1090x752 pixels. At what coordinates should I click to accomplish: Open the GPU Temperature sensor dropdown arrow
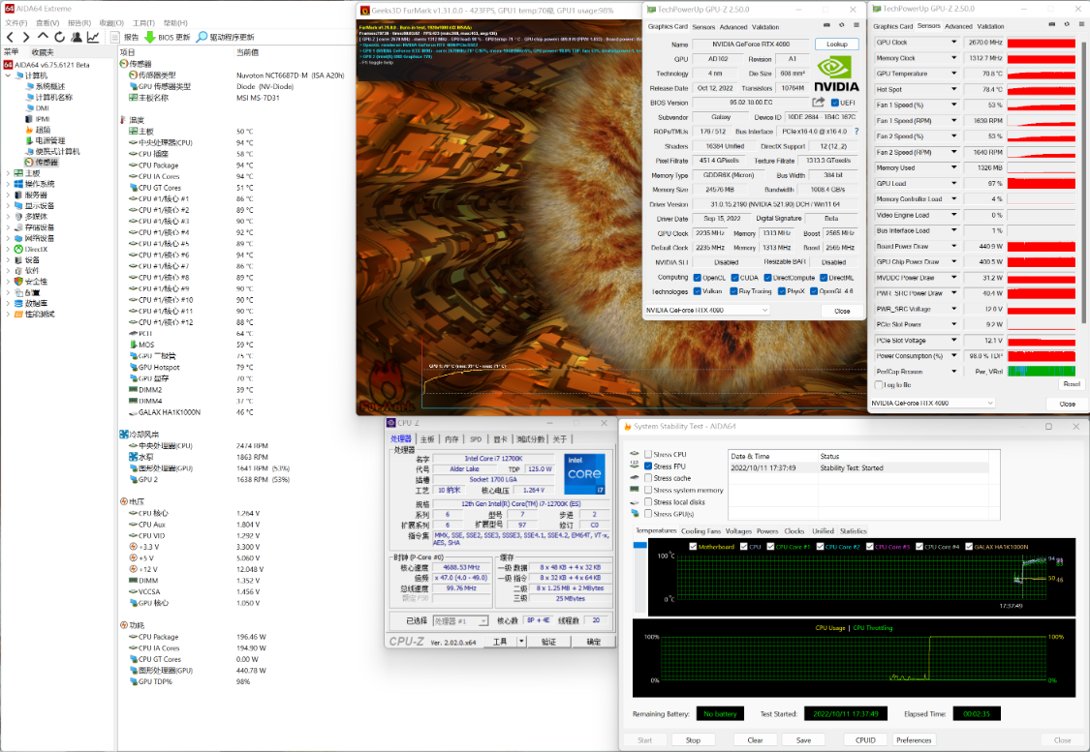[x=953, y=74]
